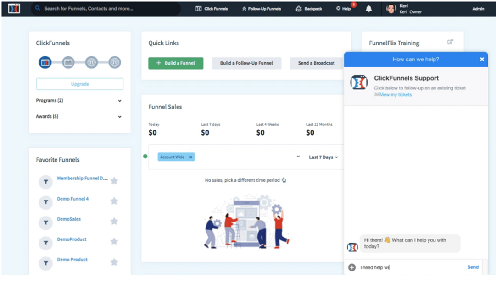Open the Demo Product funnel link
This screenshot has width=496, height=282.
[x=72, y=259]
